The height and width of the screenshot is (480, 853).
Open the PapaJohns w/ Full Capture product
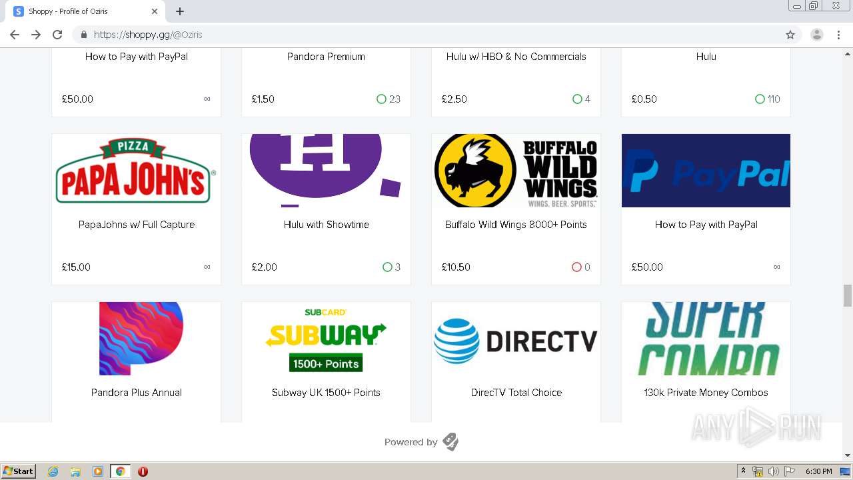pos(136,225)
